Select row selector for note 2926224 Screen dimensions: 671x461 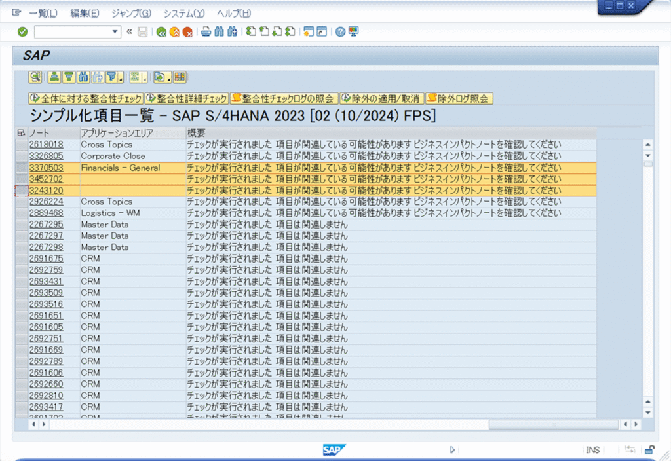[22, 202]
